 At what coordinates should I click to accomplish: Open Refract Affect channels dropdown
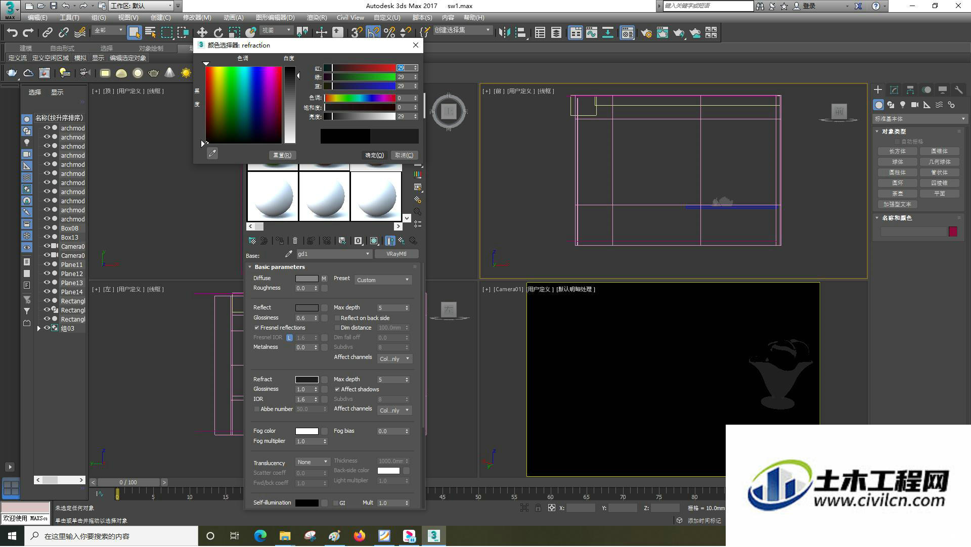[394, 411]
